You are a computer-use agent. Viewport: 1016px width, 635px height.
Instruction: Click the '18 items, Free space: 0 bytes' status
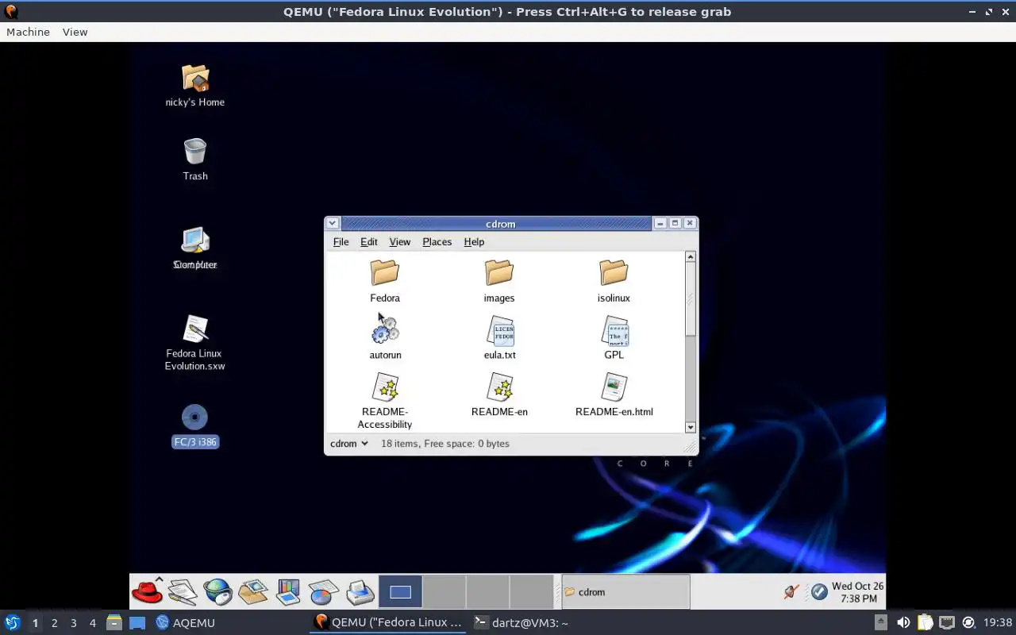(x=445, y=444)
